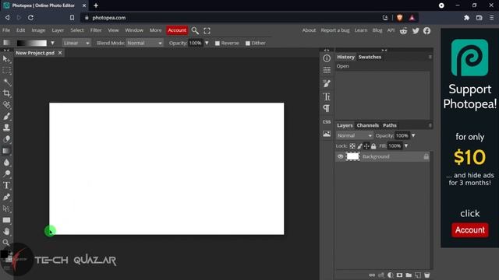Add new adjustment layer icon
Screen dimensions: 499x280
[x=390, y=275]
